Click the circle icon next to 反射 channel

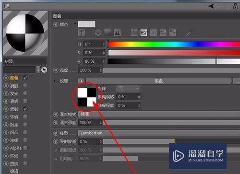pyautogui.click(x=6, y=109)
